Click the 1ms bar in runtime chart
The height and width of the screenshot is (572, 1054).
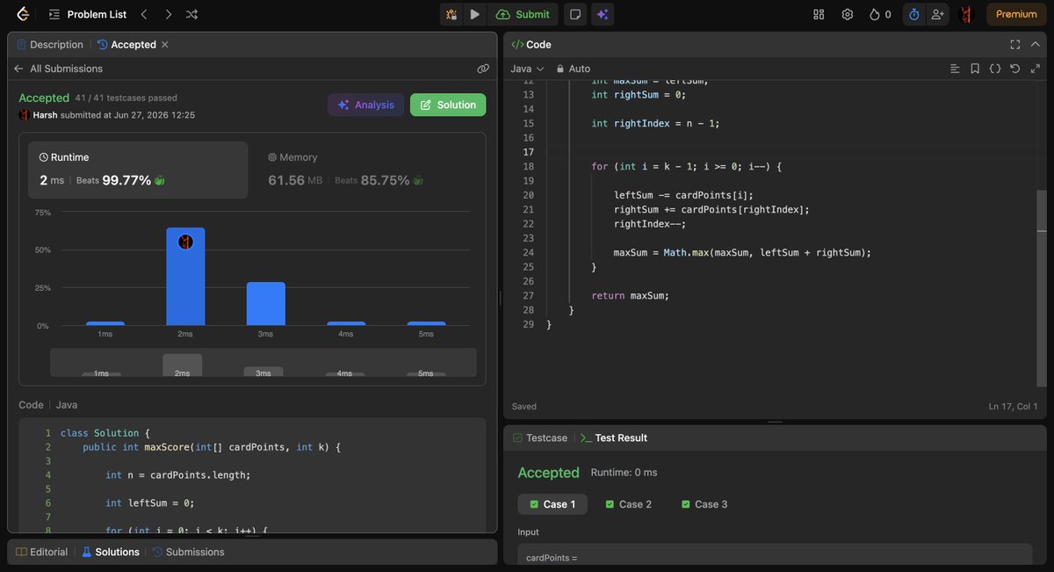point(105,323)
